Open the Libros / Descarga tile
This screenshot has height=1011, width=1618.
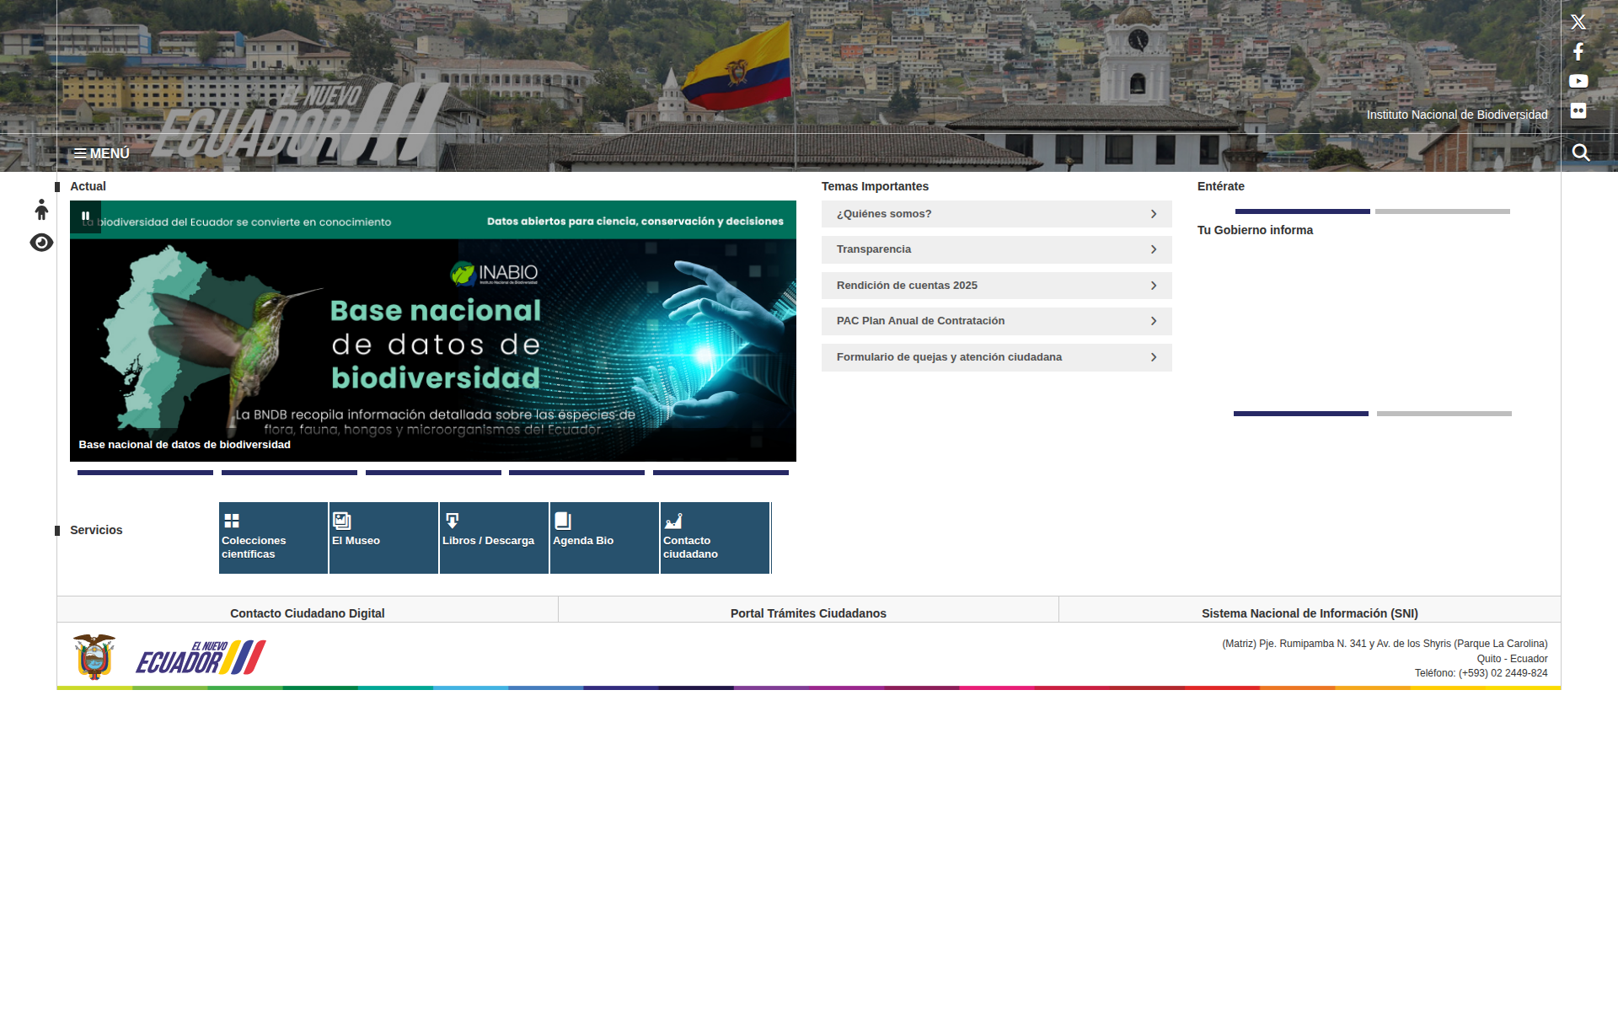click(x=494, y=538)
